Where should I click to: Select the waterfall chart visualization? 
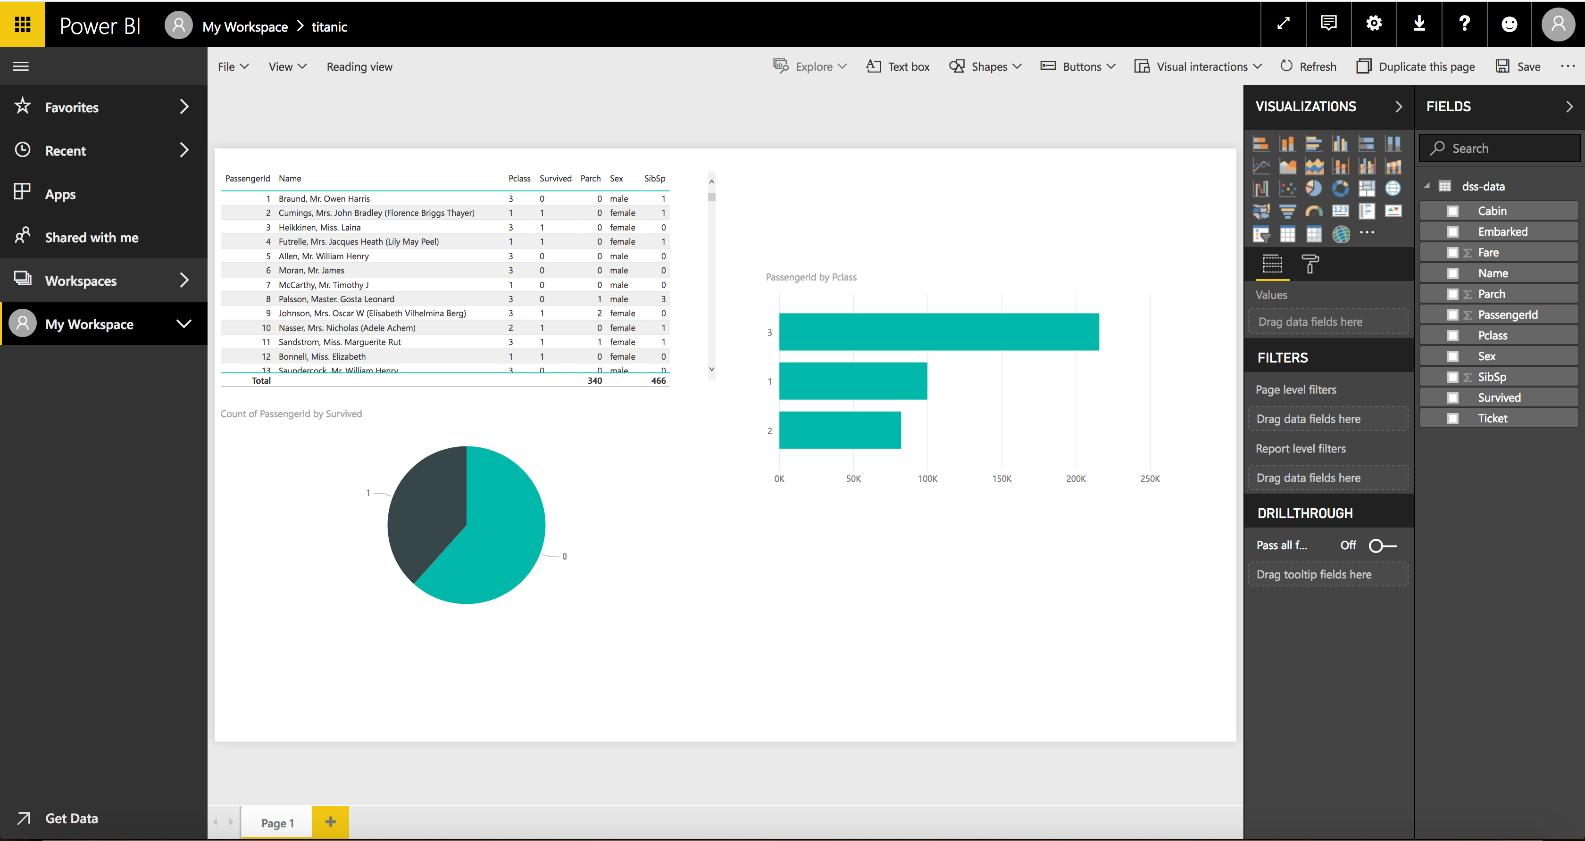(1261, 188)
